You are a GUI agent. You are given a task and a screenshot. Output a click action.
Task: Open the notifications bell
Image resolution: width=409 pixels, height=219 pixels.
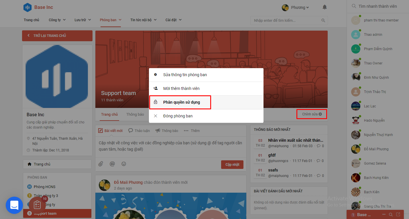(x=325, y=7)
